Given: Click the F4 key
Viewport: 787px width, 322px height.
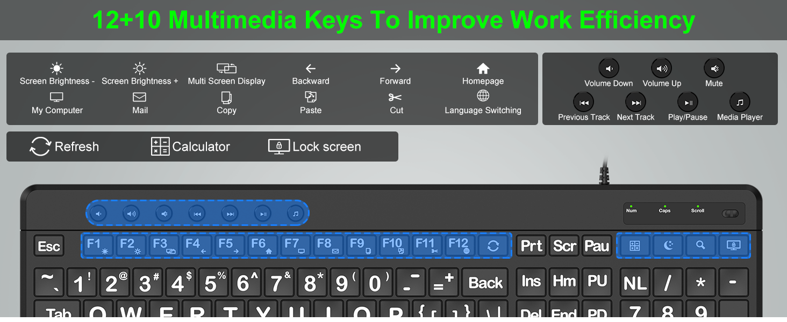Looking at the screenshot, I should [197, 246].
